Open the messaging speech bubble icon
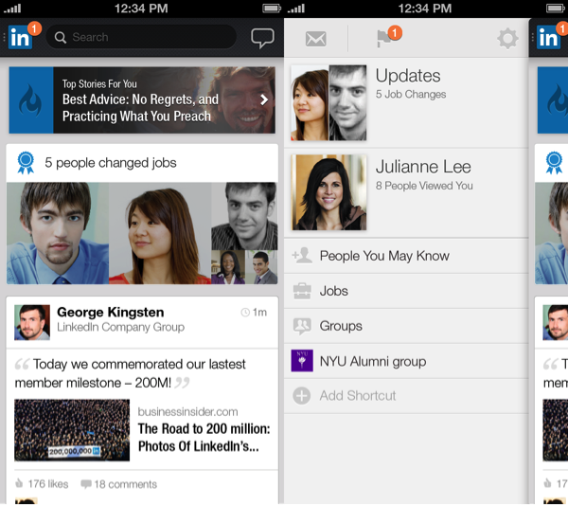Screen dimensions: 568x505 (x=262, y=38)
